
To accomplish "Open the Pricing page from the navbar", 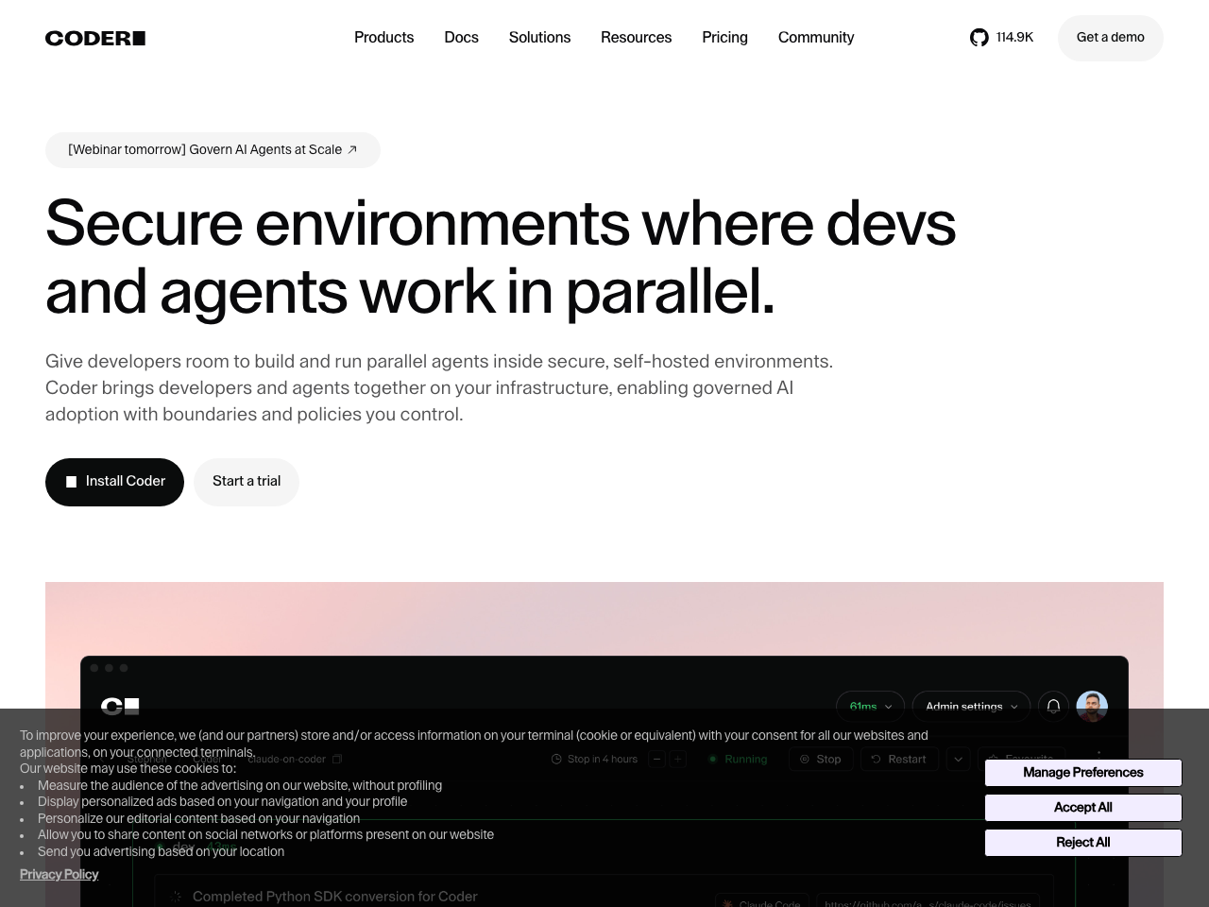I will (724, 38).
